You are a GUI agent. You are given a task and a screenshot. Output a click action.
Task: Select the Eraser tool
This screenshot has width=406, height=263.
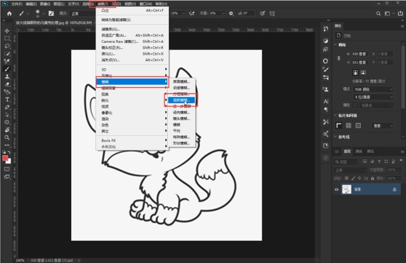(x=7, y=84)
